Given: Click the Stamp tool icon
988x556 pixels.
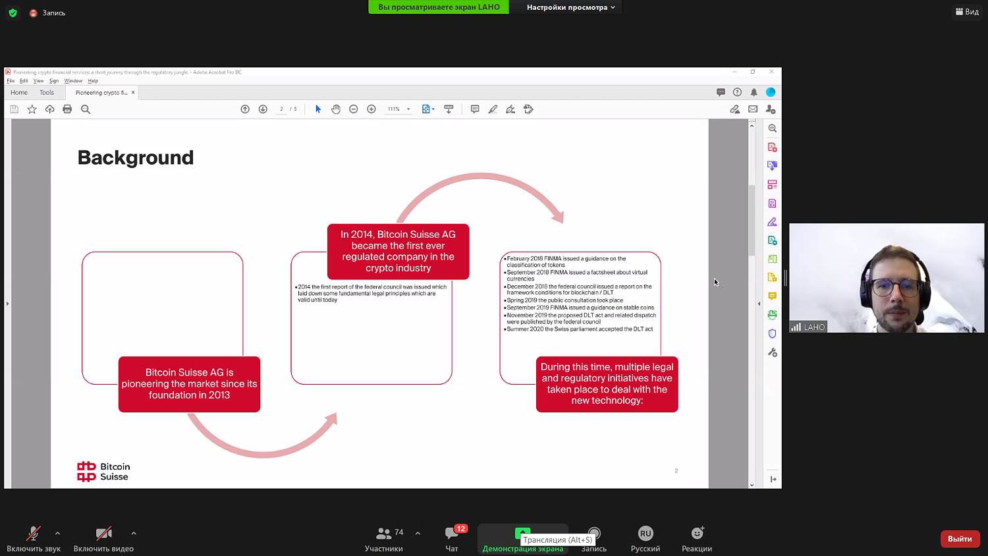Looking at the screenshot, I should pos(528,109).
